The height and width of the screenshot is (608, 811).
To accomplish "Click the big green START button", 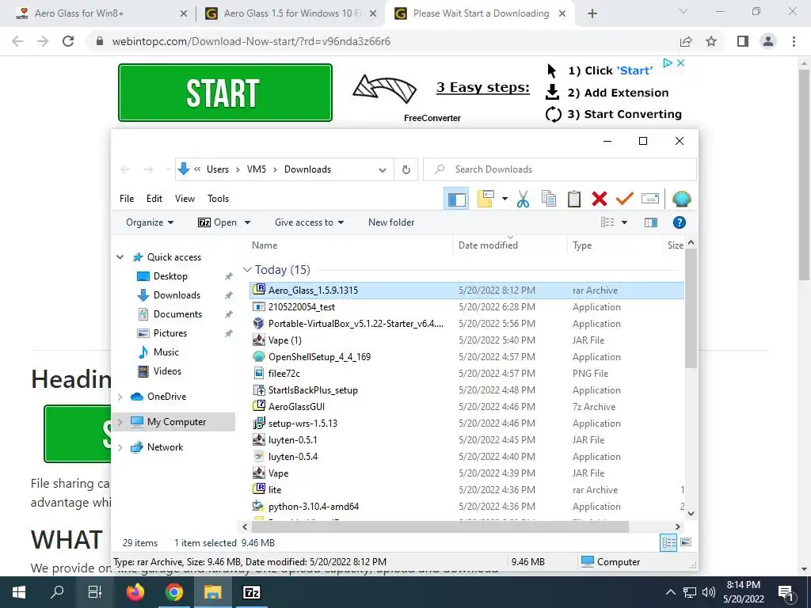I will [x=225, y=93].
